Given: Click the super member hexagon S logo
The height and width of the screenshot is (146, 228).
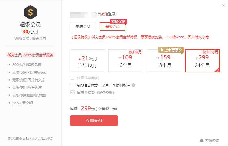Looking at the screenshot, I should pos(30,12).
